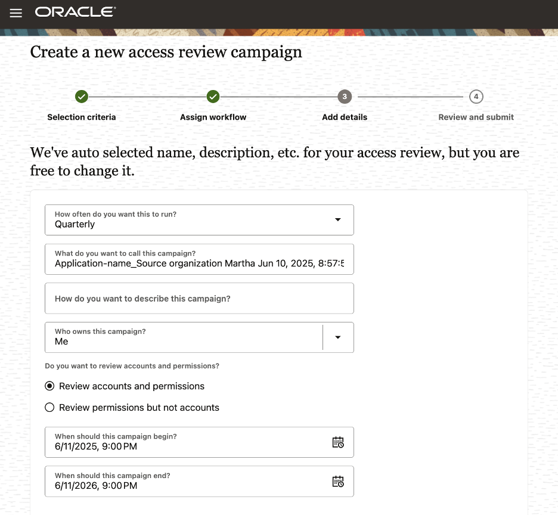Open the hamburger navigation menu
558x515 pixels.
15,13
